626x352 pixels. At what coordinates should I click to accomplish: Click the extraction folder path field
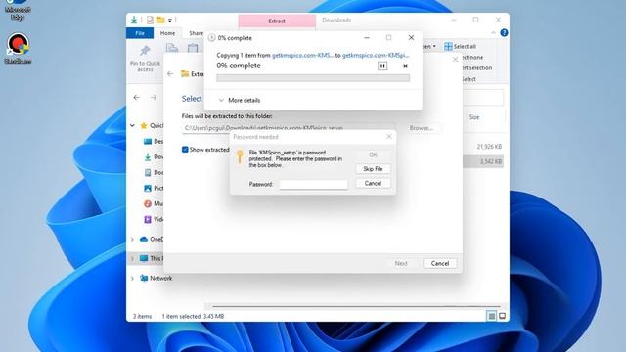(x=290, y=128)
